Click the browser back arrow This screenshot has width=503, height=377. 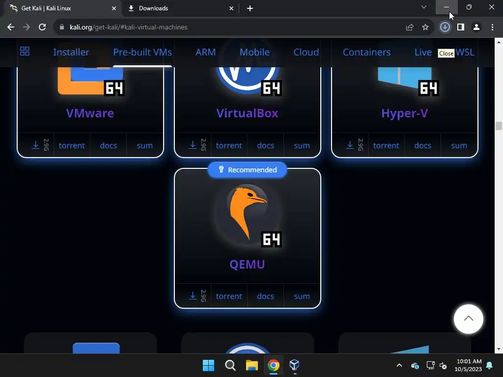11,27
